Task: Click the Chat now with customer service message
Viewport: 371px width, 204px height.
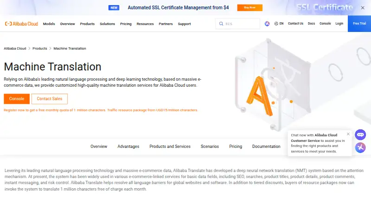Action: (x=318, y=143)
